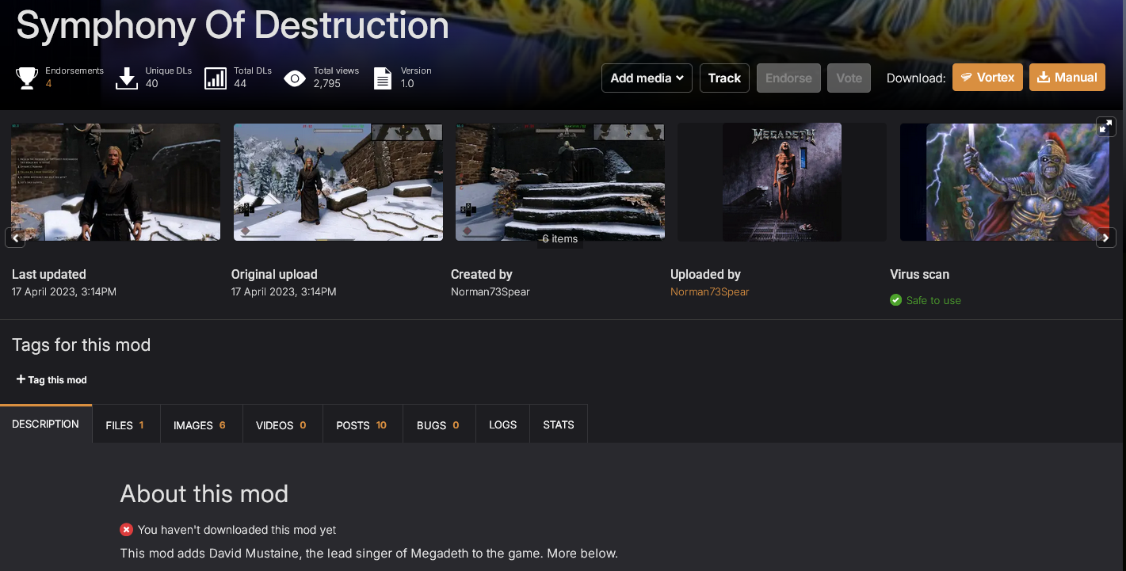This screenshot has height=571, width=1126.
Task: Open the Posts tab
Action: (x=362, y=425)
